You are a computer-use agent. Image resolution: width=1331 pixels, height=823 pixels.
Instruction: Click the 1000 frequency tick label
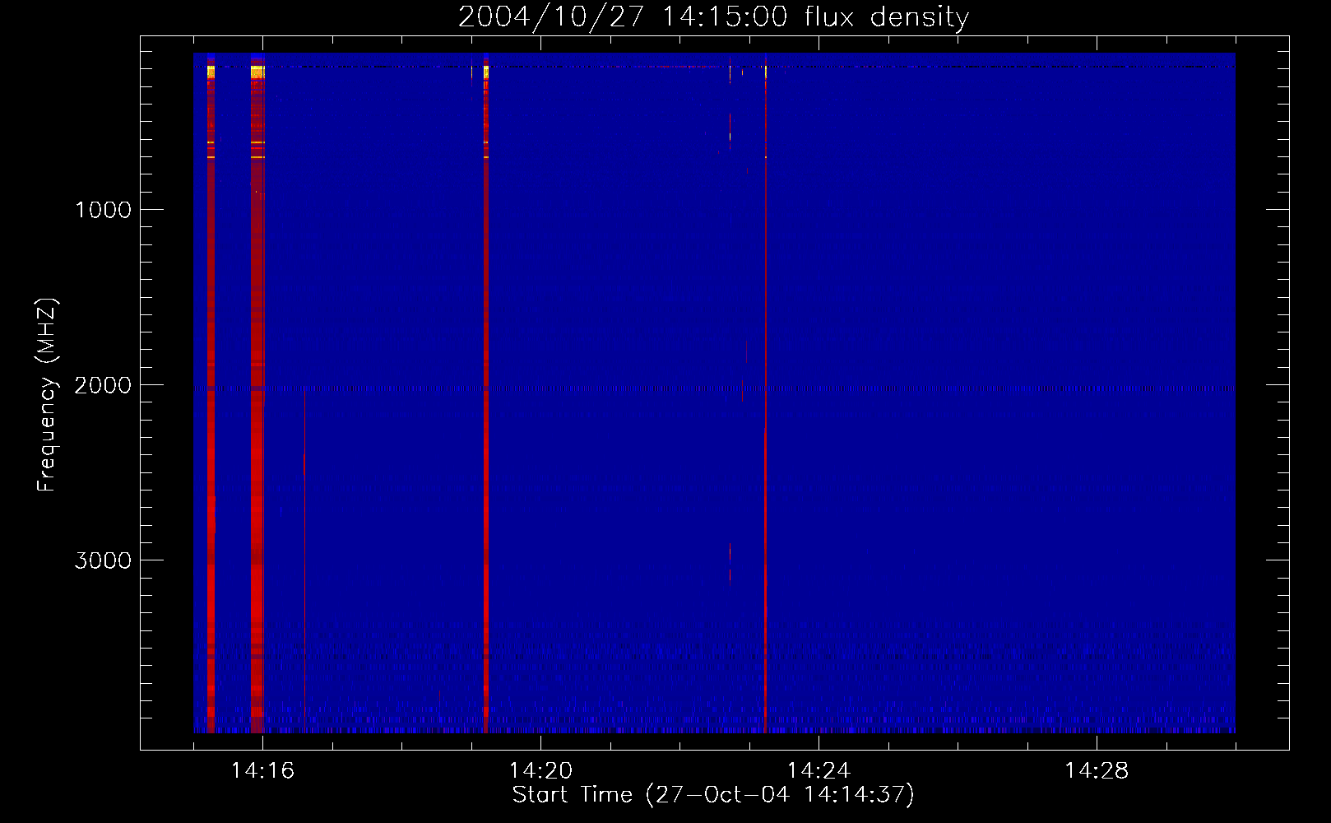pyautogui.click(x=103, y=210)
